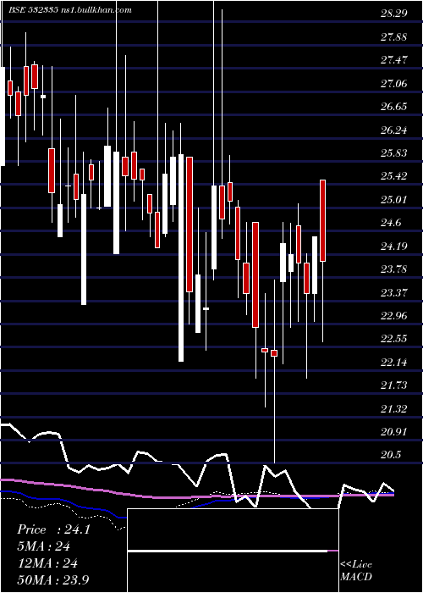Image resolution: width=423 pixels, height=593 pixels.
Task: Click the 21.73 price axis label
Action: [x=394, y=385]
